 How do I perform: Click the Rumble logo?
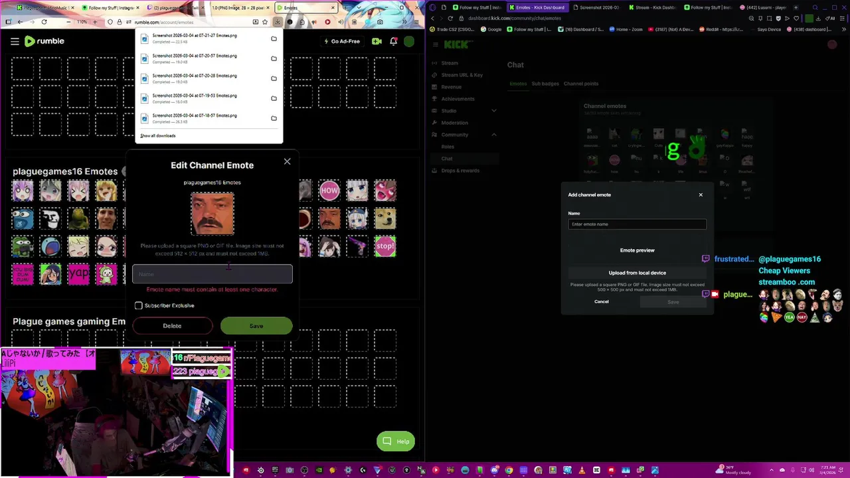click(44, 41)
